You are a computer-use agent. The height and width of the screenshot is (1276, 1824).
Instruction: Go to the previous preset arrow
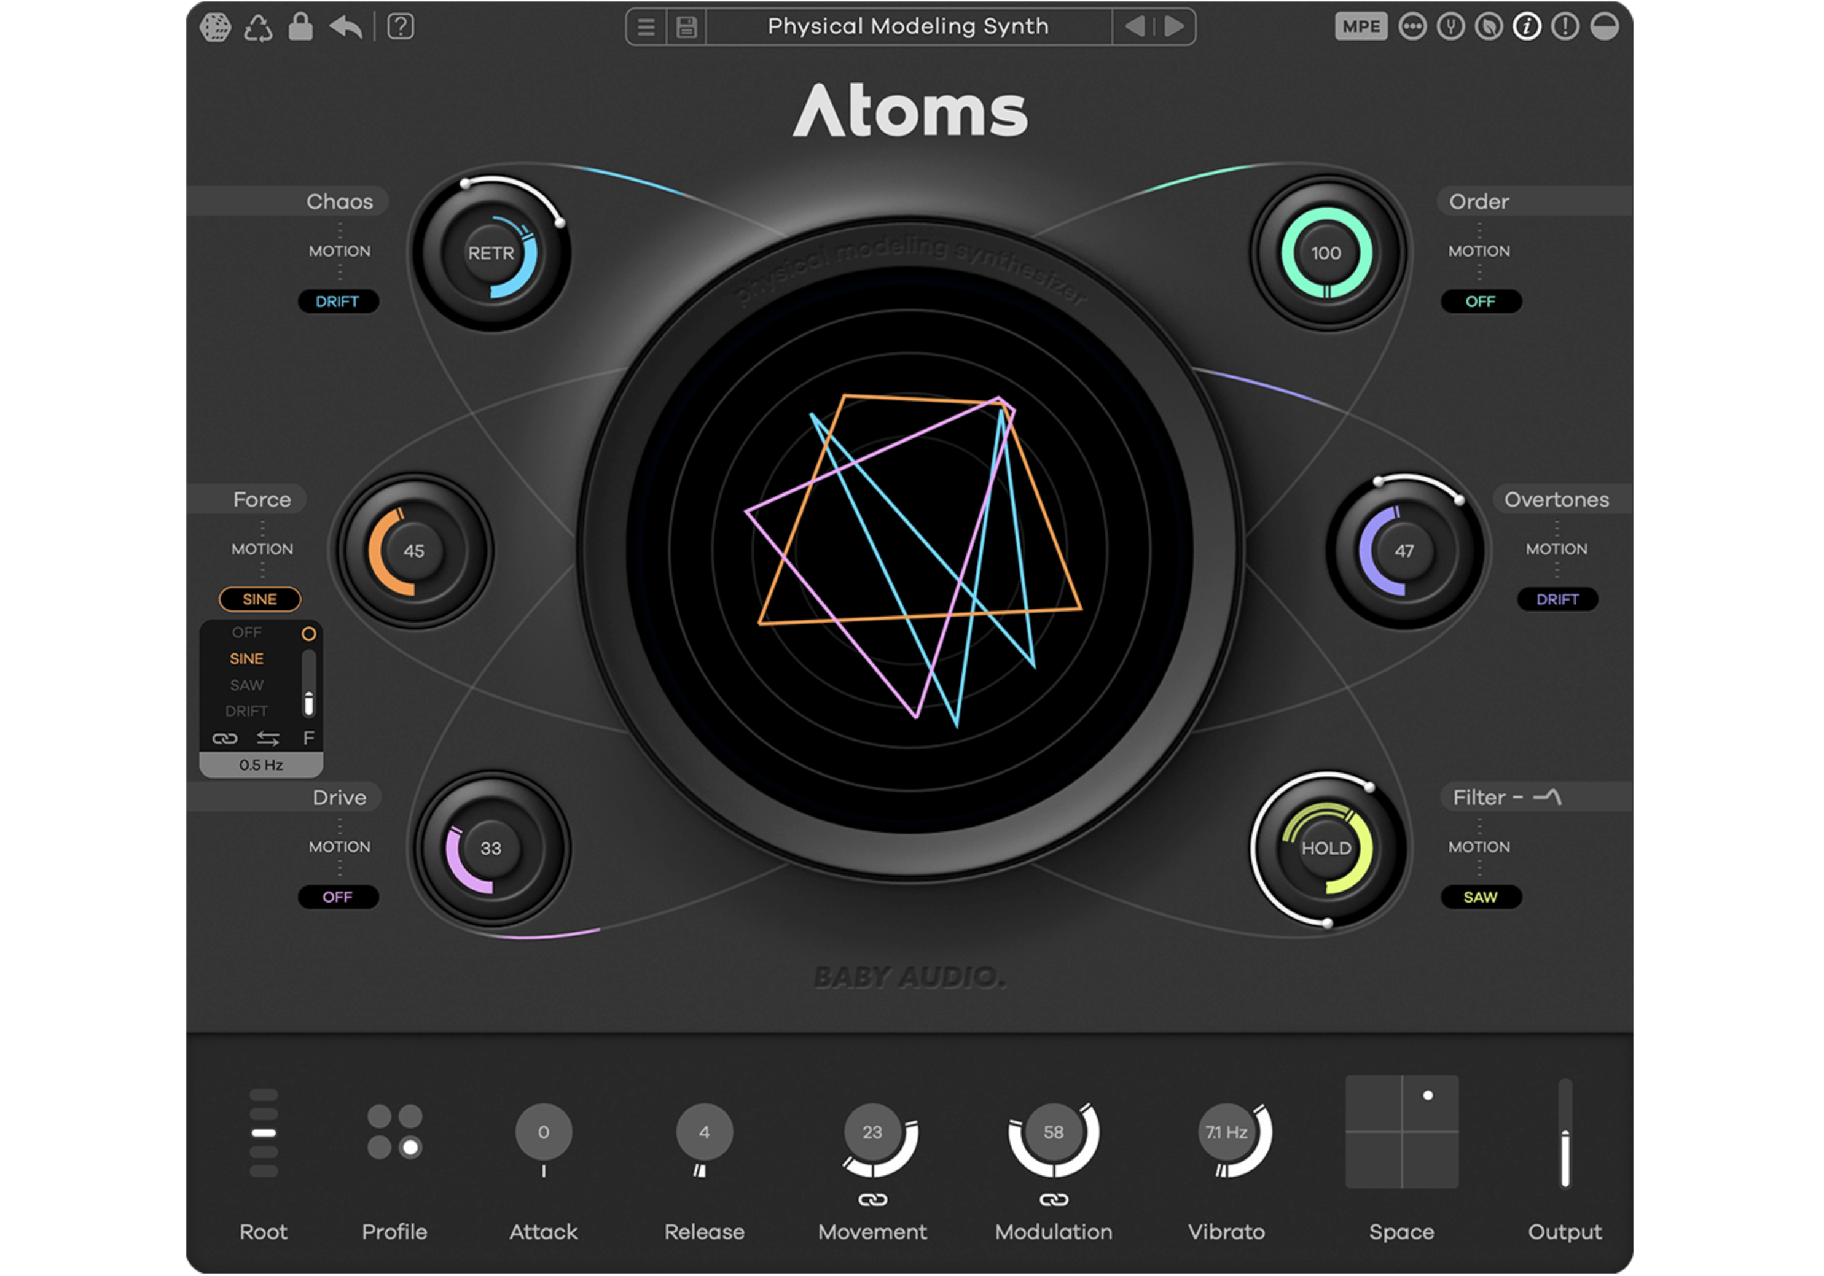click(1135, 27)
